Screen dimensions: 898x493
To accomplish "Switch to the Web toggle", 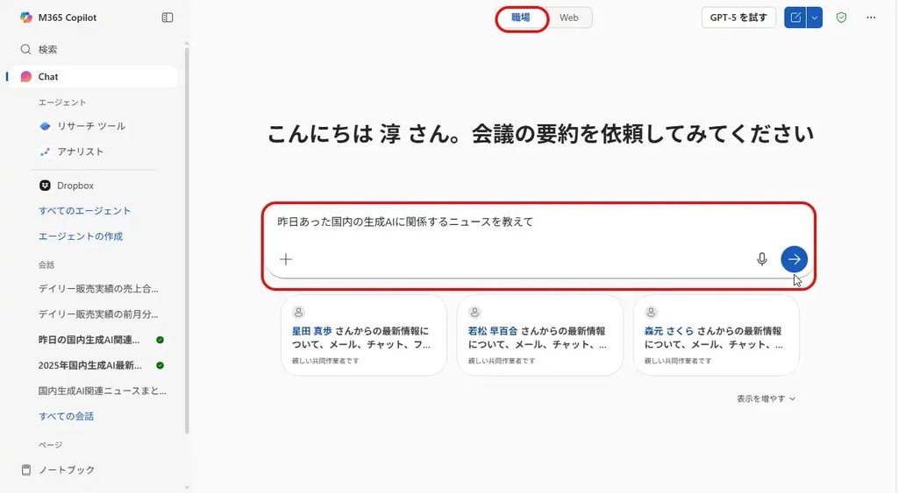I will [x=569, y=18].
